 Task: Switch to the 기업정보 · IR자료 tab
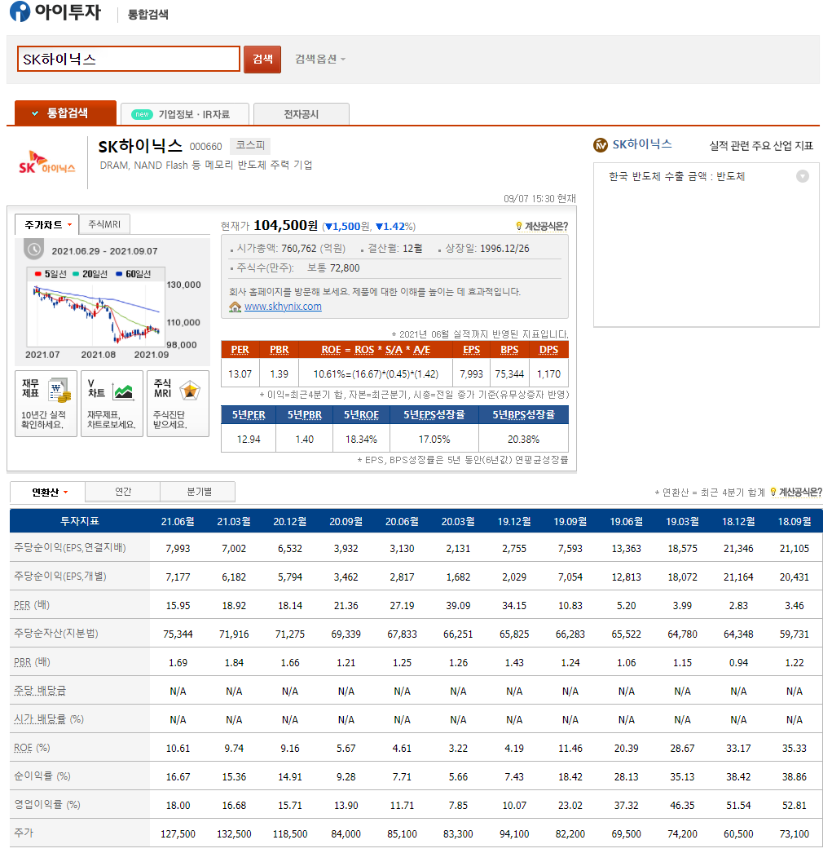[x=185, y=114]
